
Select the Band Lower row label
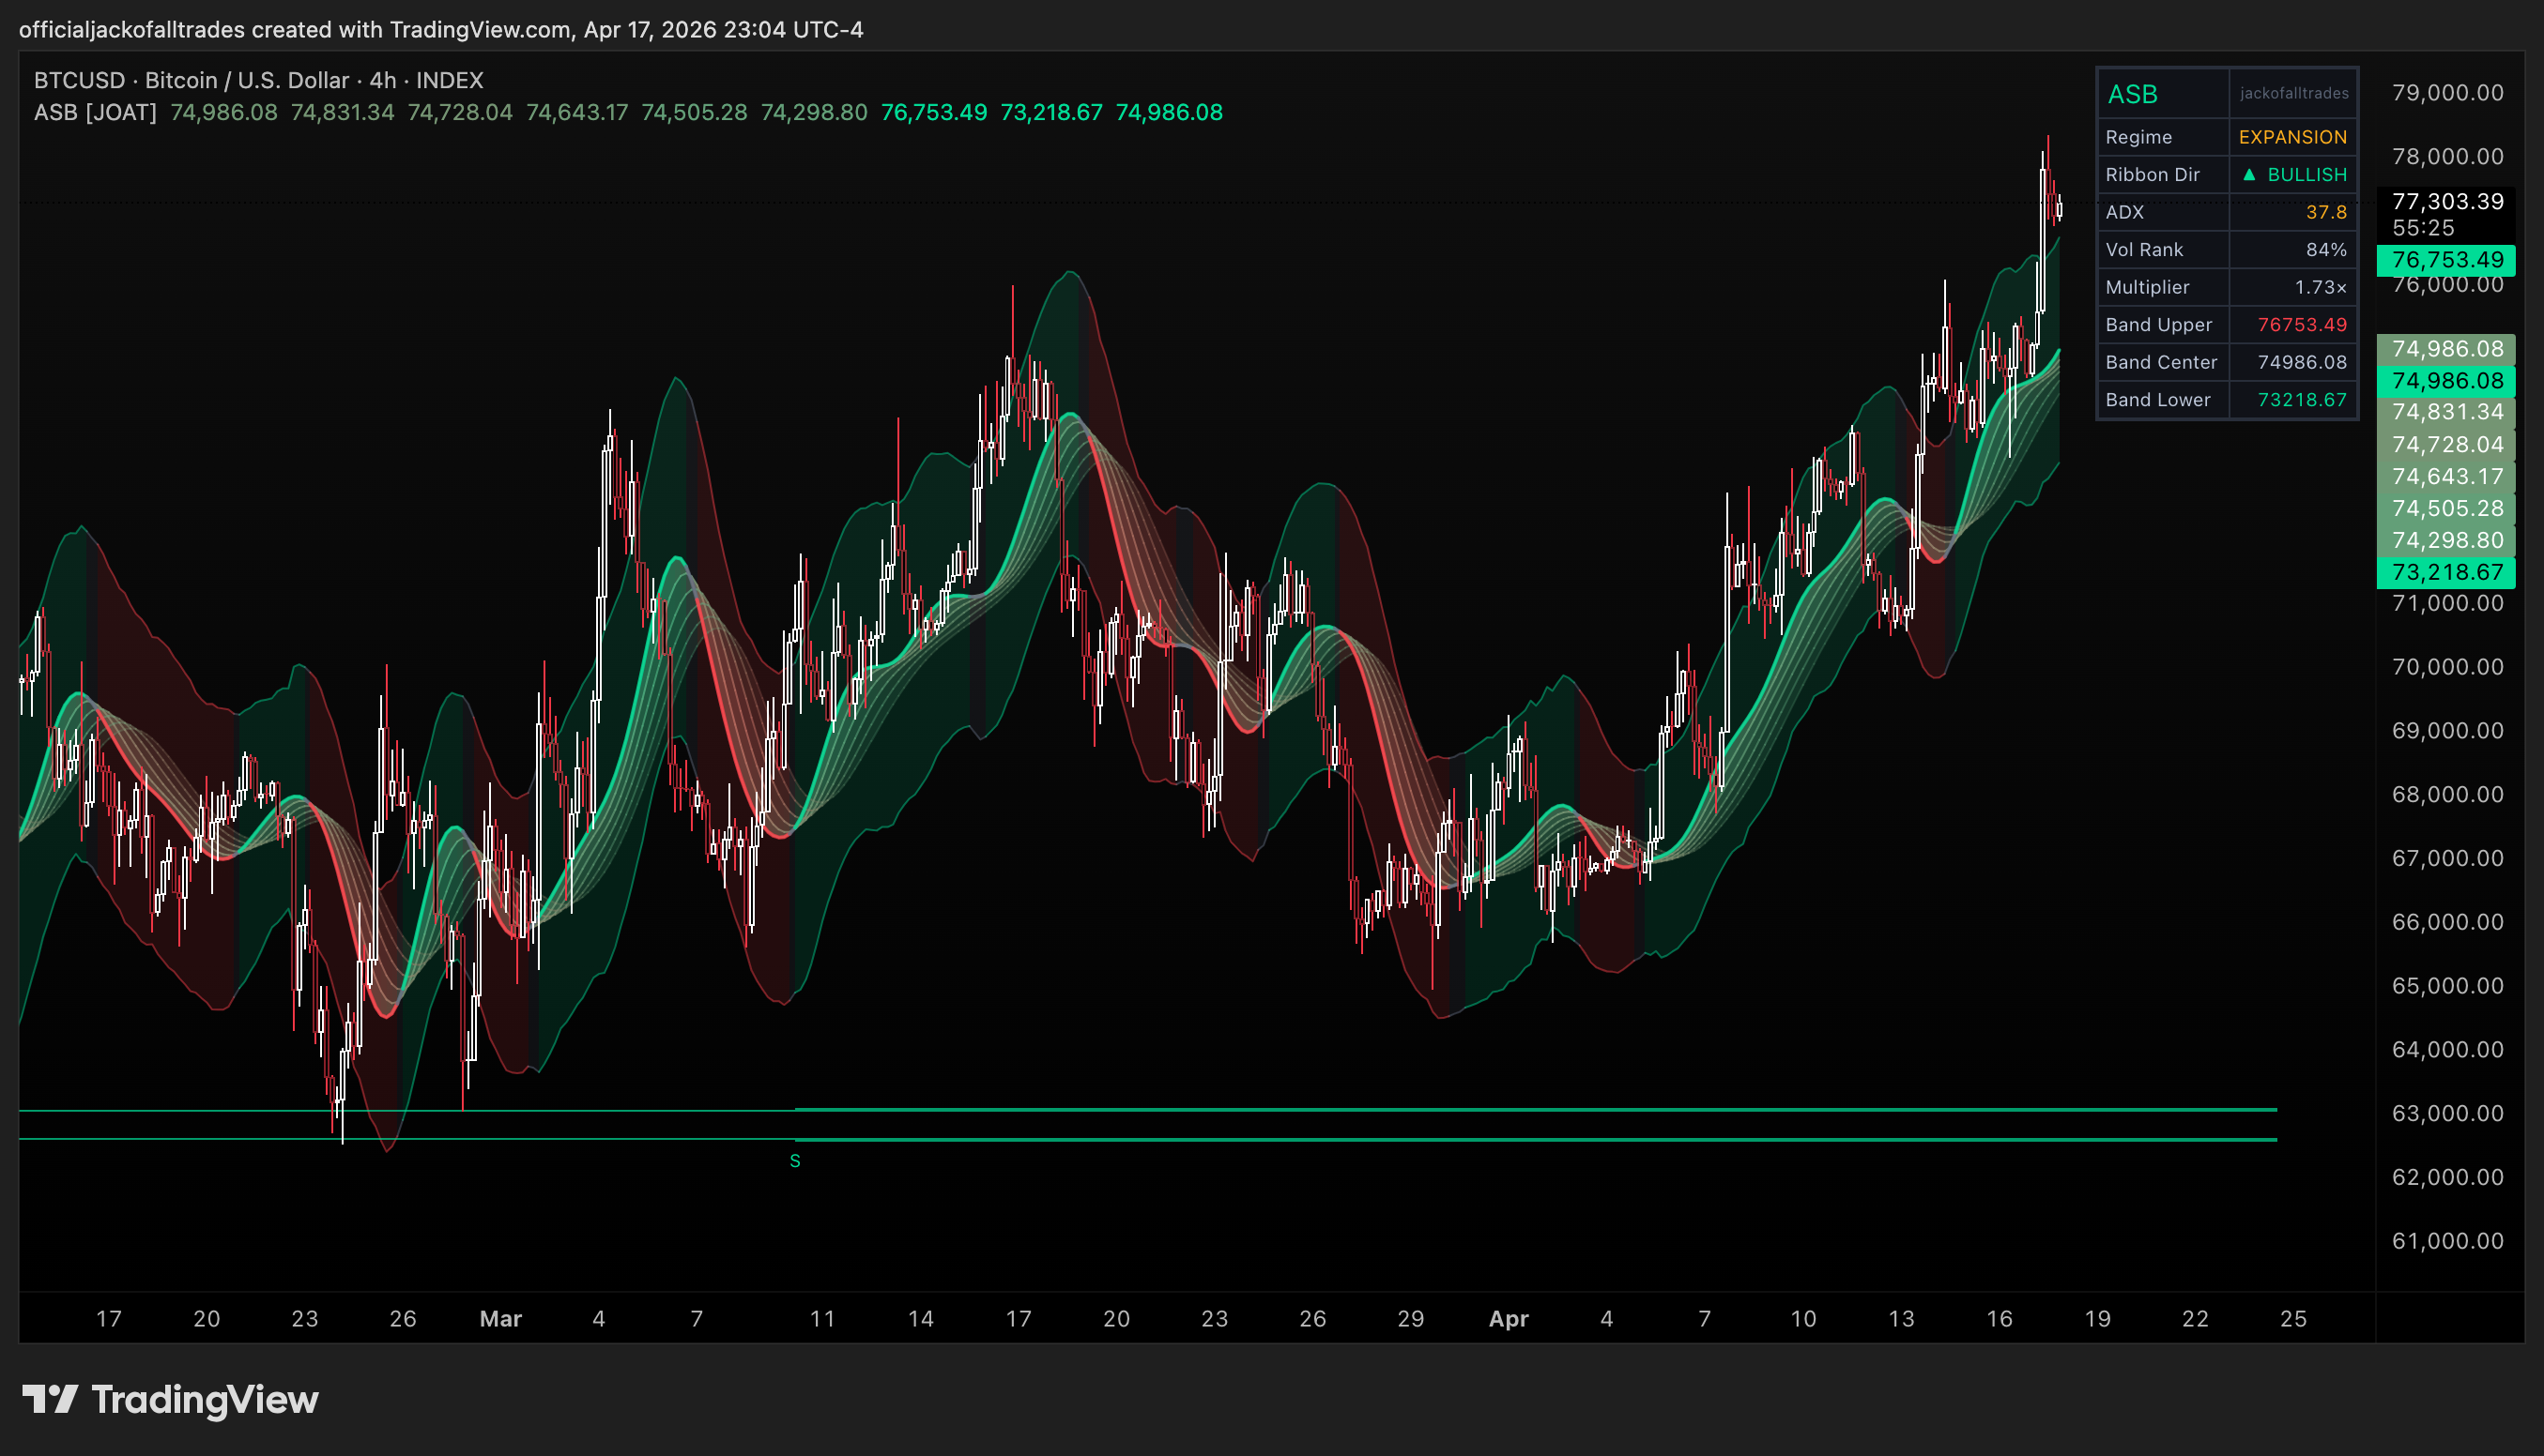[x=2158, y=399]
